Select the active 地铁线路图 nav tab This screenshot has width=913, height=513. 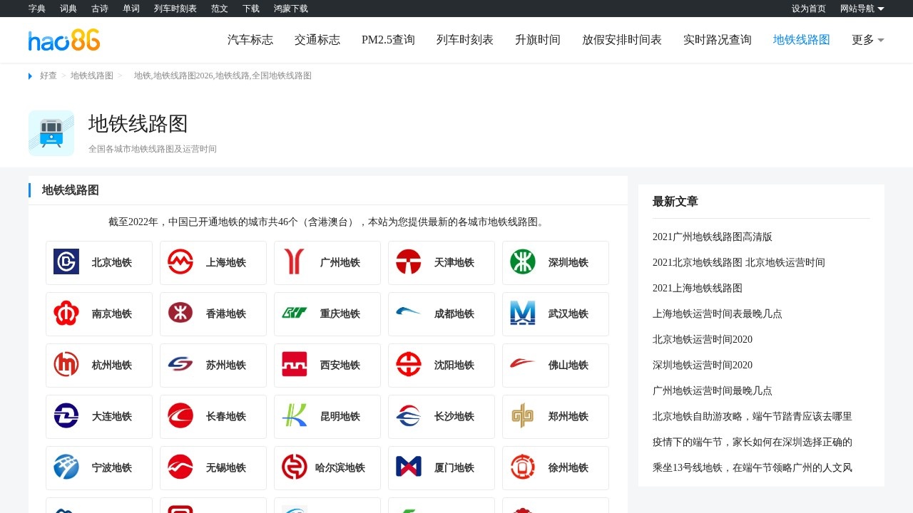coord(802,40)
